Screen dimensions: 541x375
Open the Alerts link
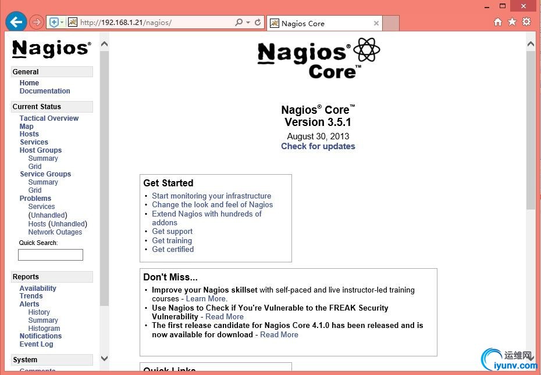point(29,304)
